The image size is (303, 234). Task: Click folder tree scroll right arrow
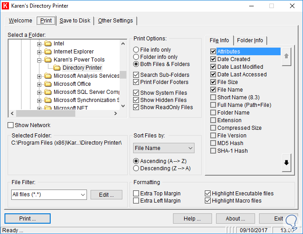coord(116,113)
